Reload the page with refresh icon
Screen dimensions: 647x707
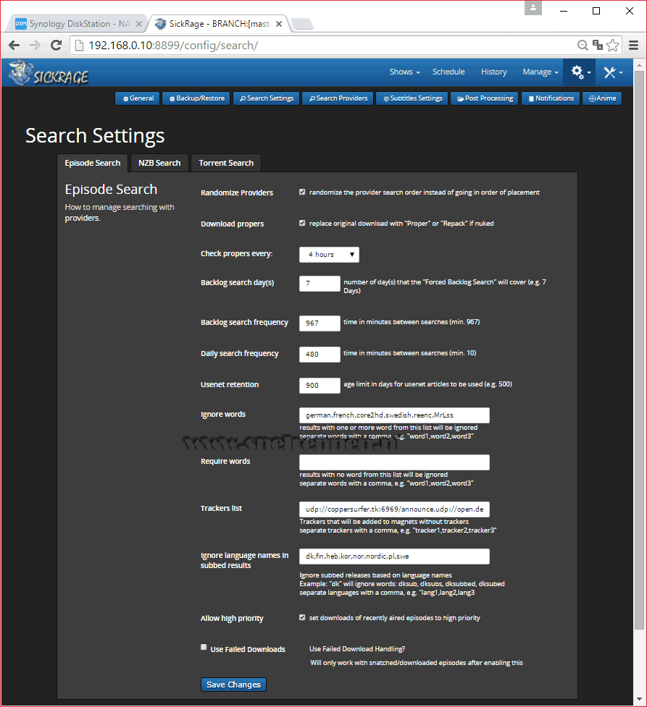click(x=56, y=45)
